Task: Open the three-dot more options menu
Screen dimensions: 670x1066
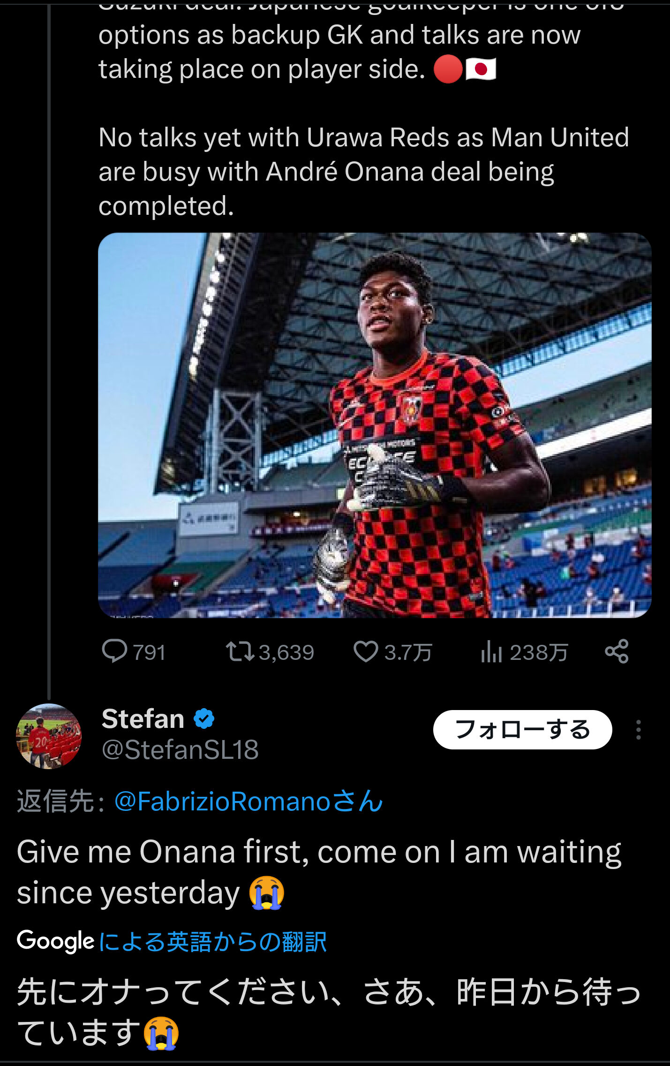Action: tap(638, 730)
